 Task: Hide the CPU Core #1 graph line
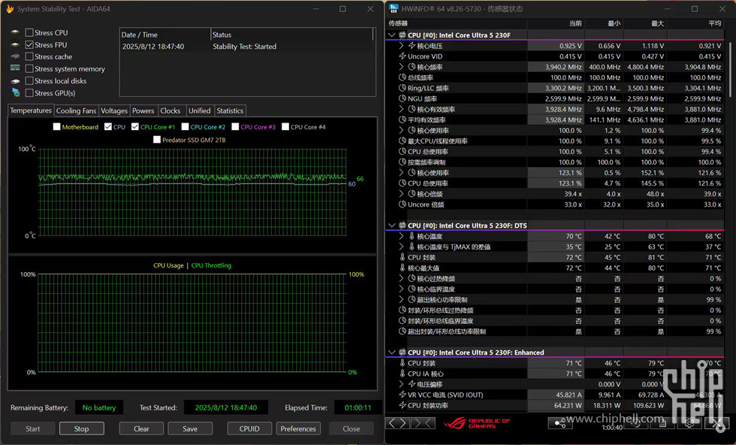tap(135, 127)
